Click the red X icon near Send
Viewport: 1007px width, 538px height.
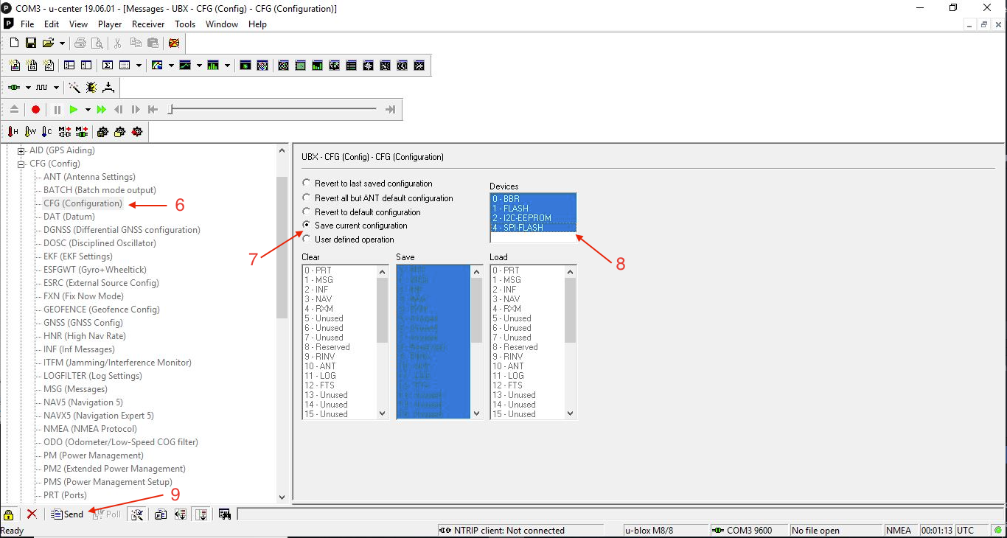(x=32, y=514)
